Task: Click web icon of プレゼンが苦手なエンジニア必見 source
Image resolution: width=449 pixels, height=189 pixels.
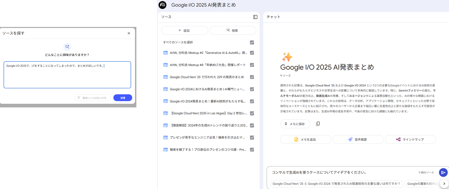Action: tap(166, 138)
